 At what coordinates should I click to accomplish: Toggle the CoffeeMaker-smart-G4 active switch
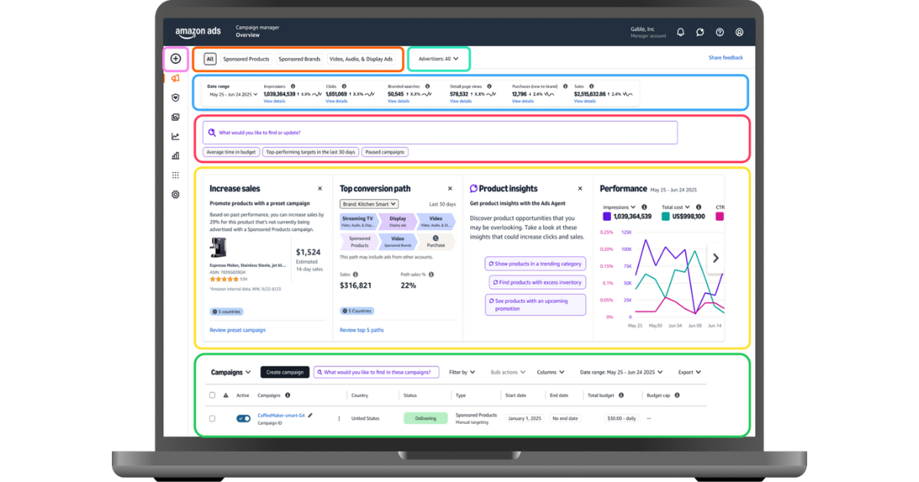[244, 418]
